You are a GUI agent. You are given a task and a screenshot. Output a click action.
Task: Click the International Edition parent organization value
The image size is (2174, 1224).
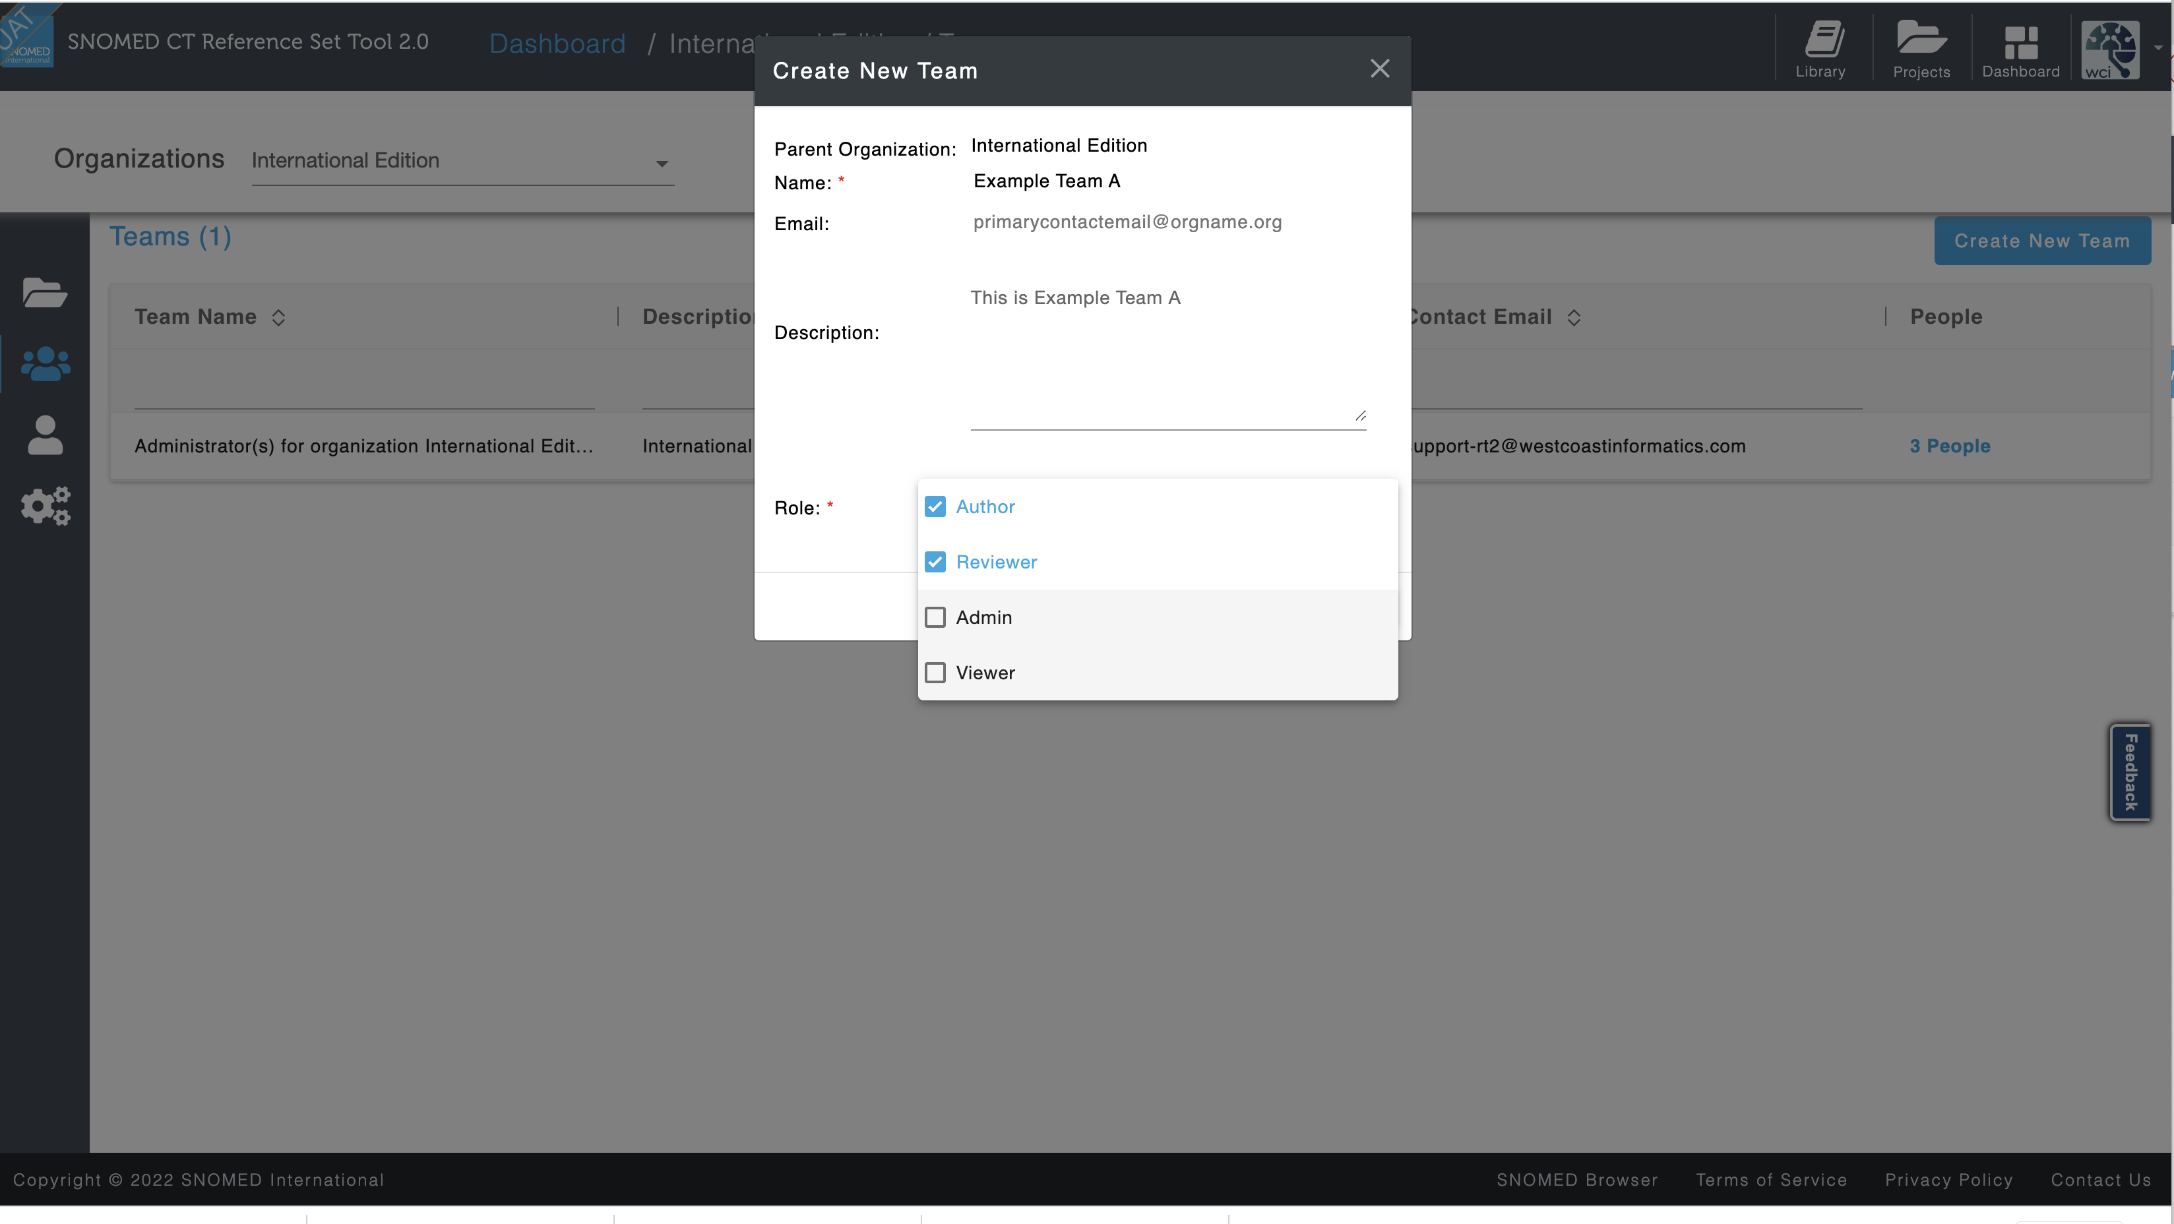click(x=1059, y=145)
